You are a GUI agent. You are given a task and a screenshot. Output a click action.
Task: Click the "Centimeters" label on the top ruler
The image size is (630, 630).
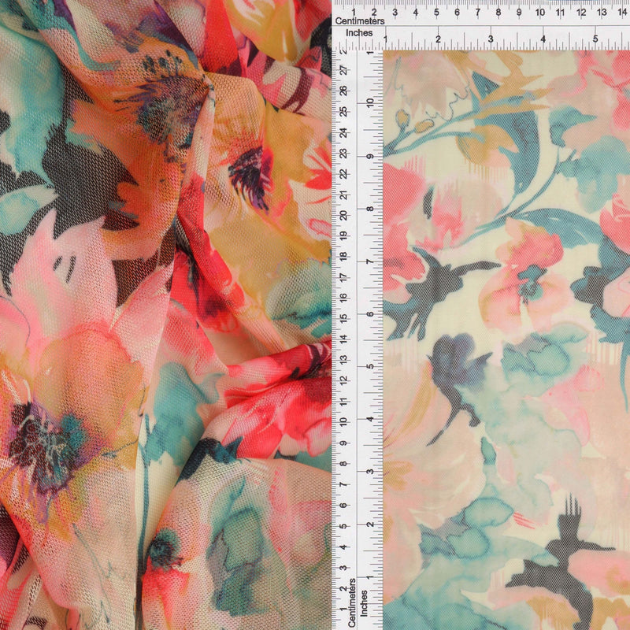click(x=360, y=21)
